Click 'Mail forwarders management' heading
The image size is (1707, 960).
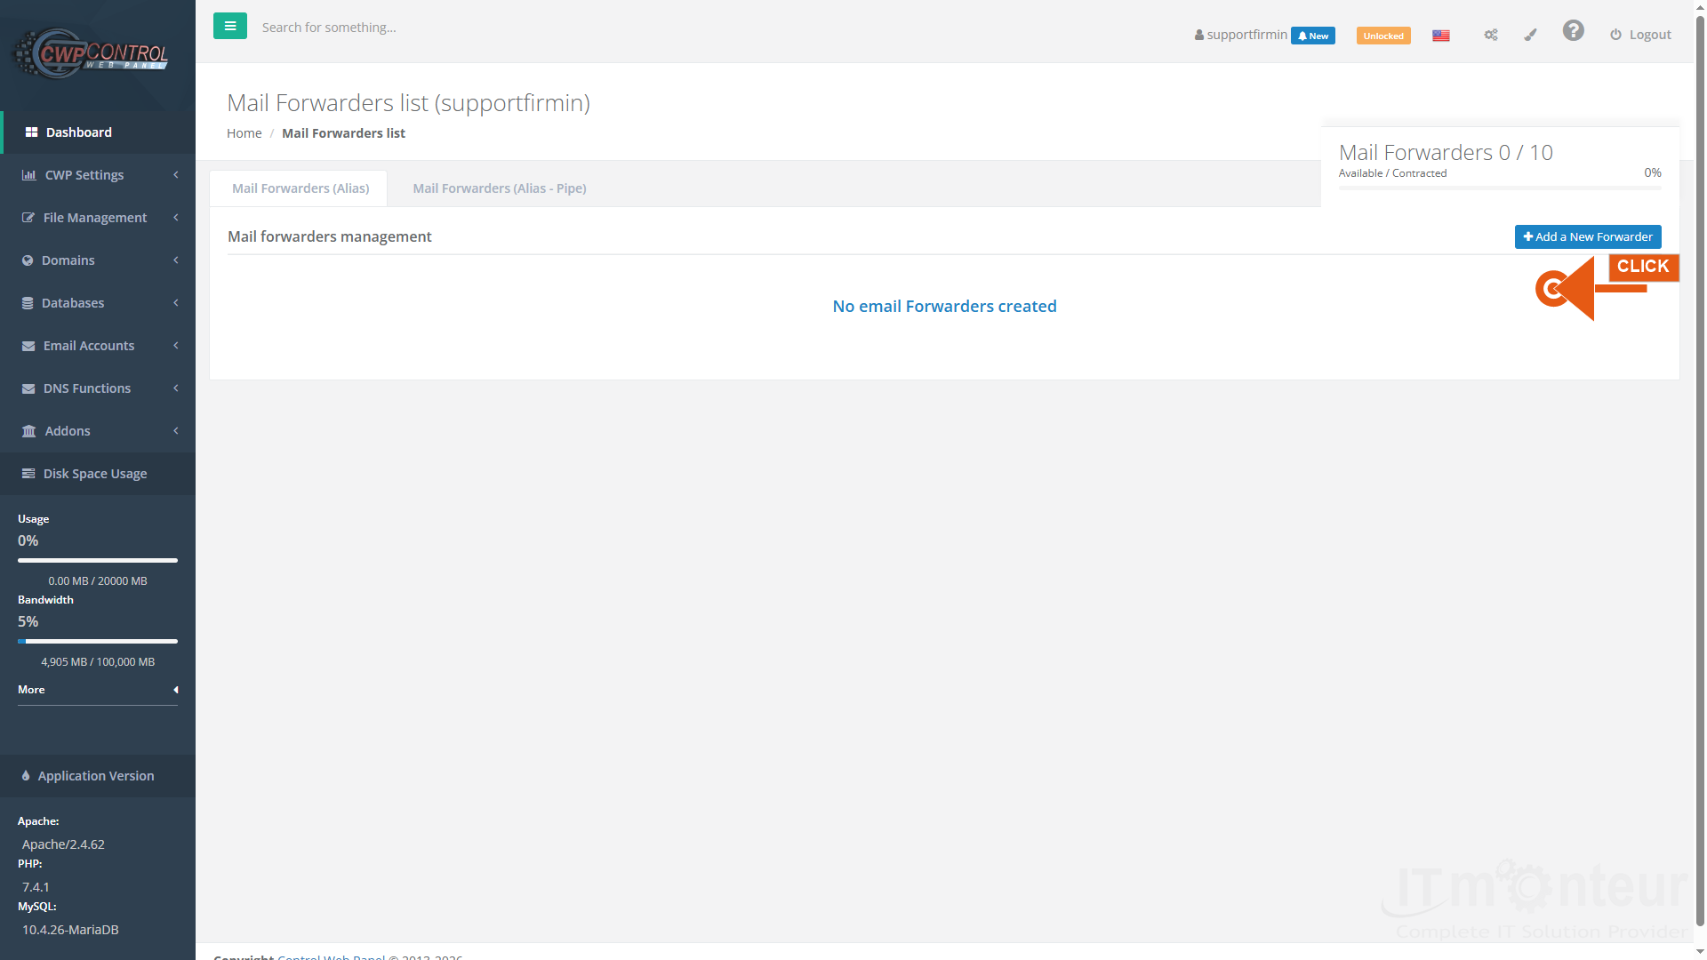click(x=330, y=236)
